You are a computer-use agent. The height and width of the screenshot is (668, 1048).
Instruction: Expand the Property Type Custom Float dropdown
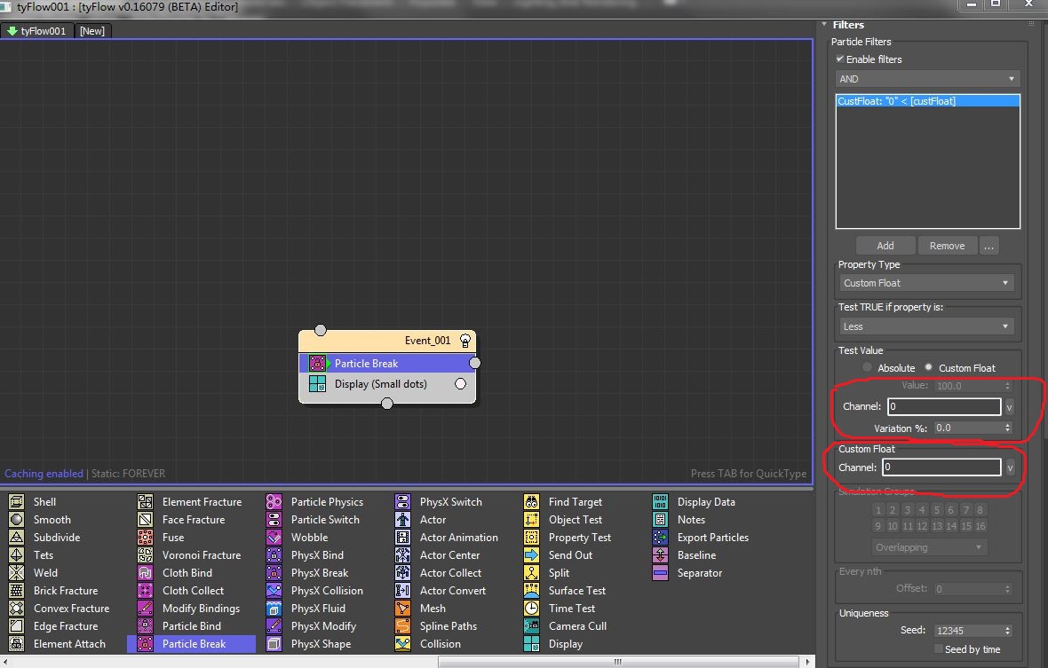tap(927, 283)
